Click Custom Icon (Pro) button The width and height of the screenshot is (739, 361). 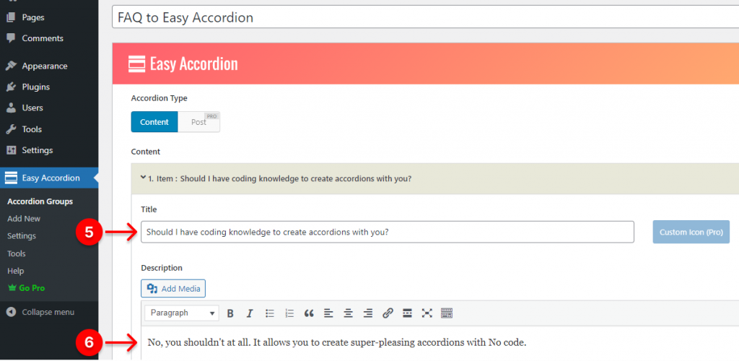coord(691,232)
